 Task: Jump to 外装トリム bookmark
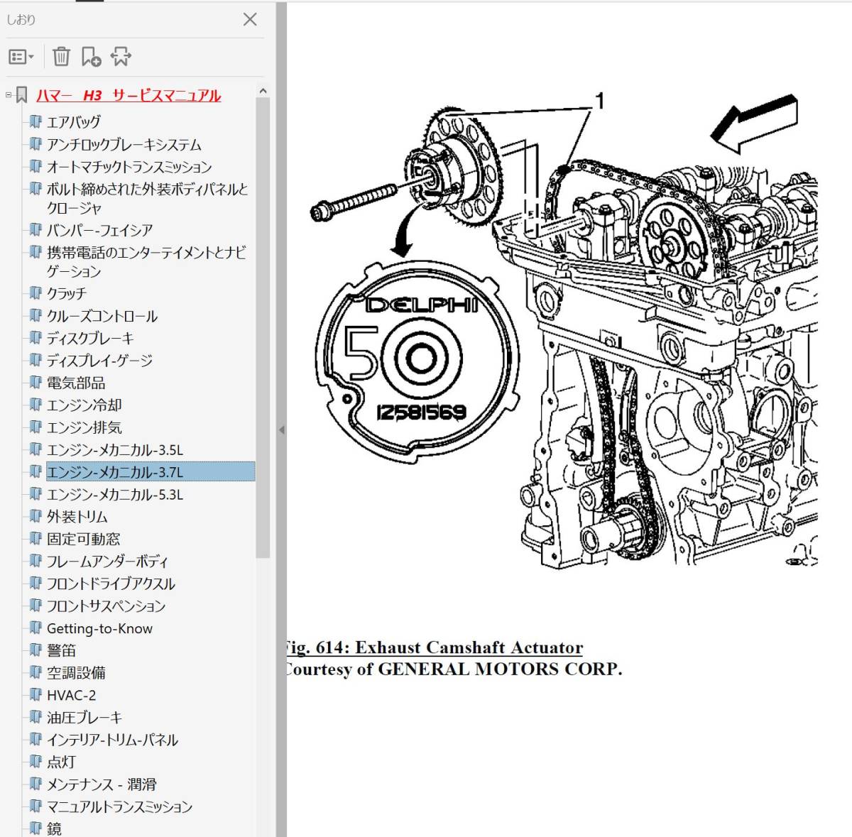[x=77, y=517]
